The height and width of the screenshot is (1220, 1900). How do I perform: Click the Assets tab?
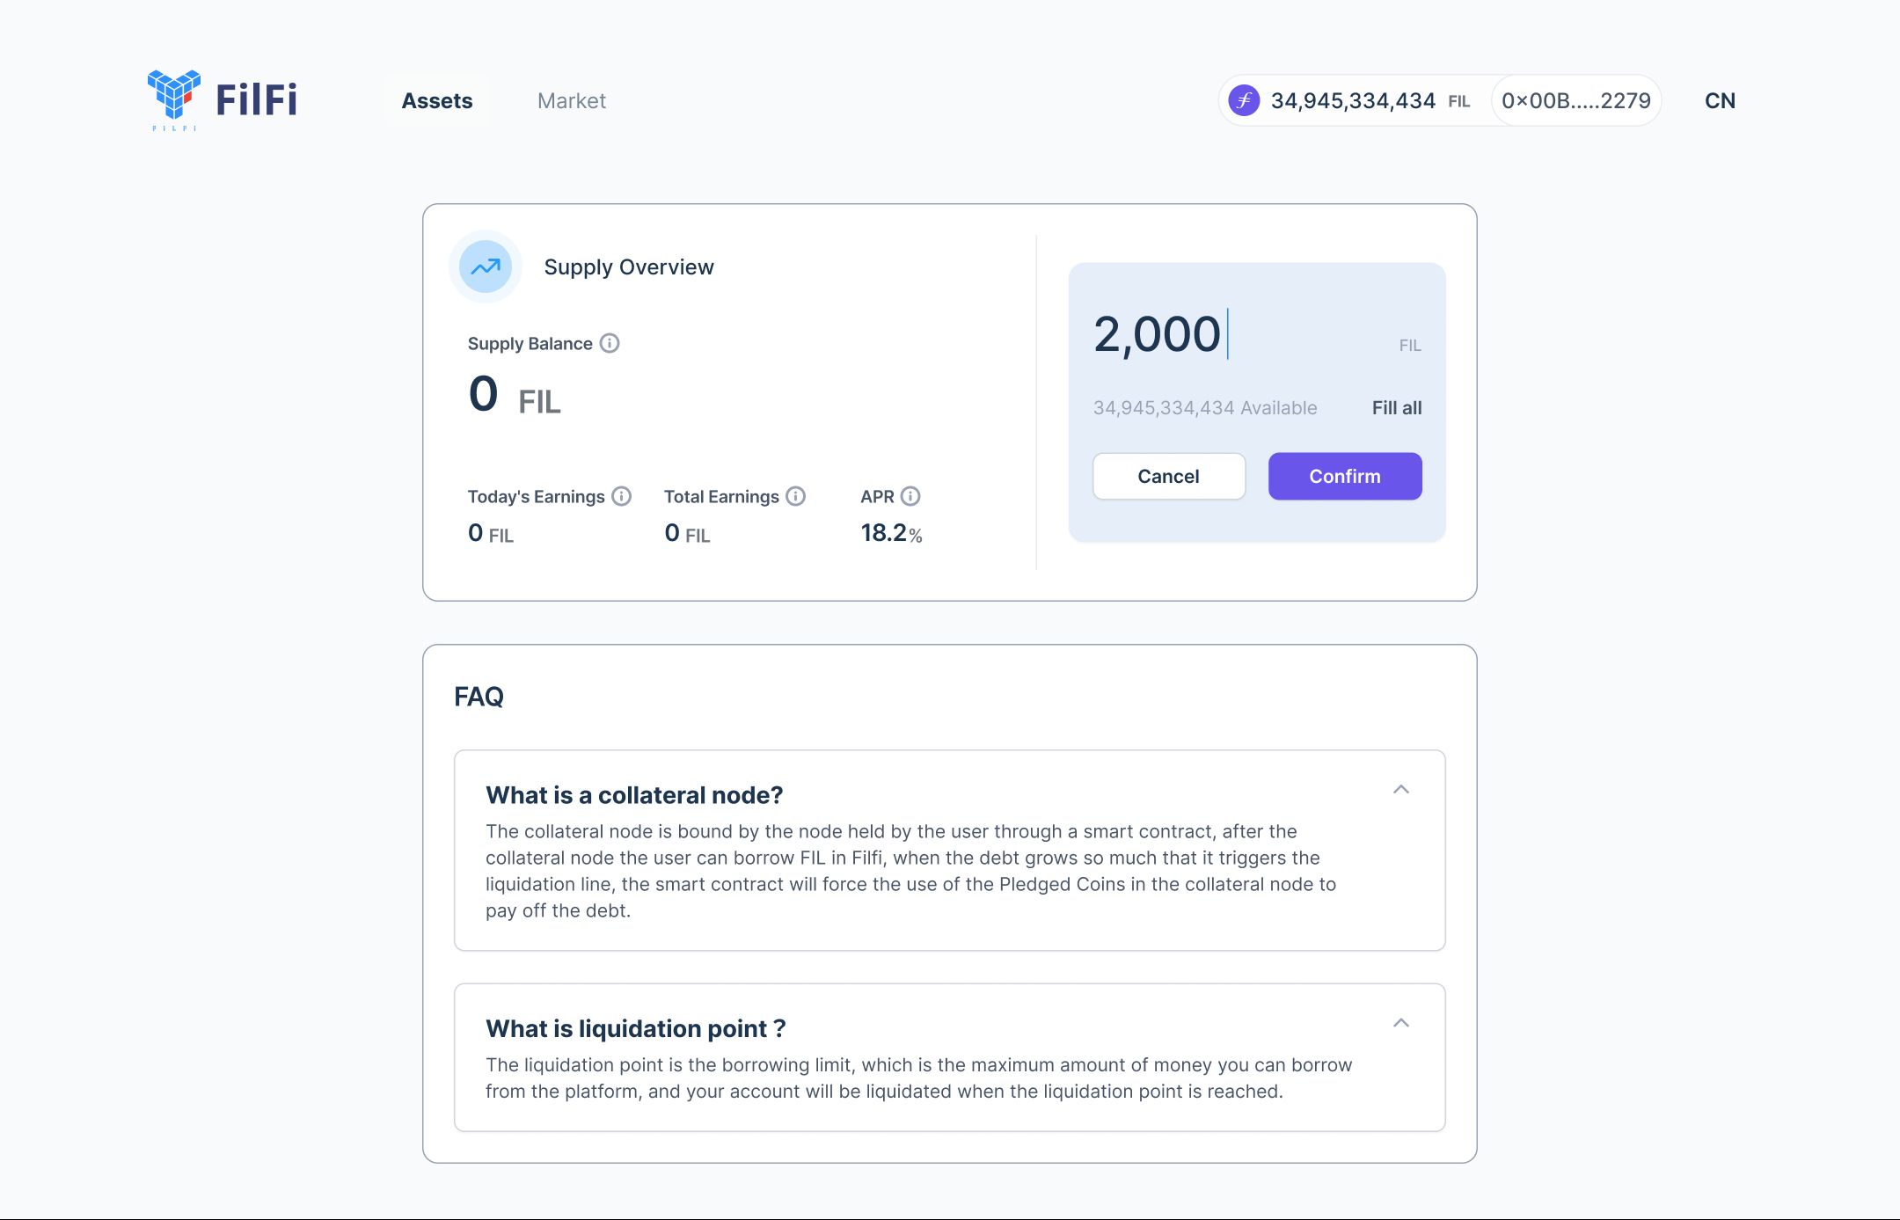click(x=435, y=99)
